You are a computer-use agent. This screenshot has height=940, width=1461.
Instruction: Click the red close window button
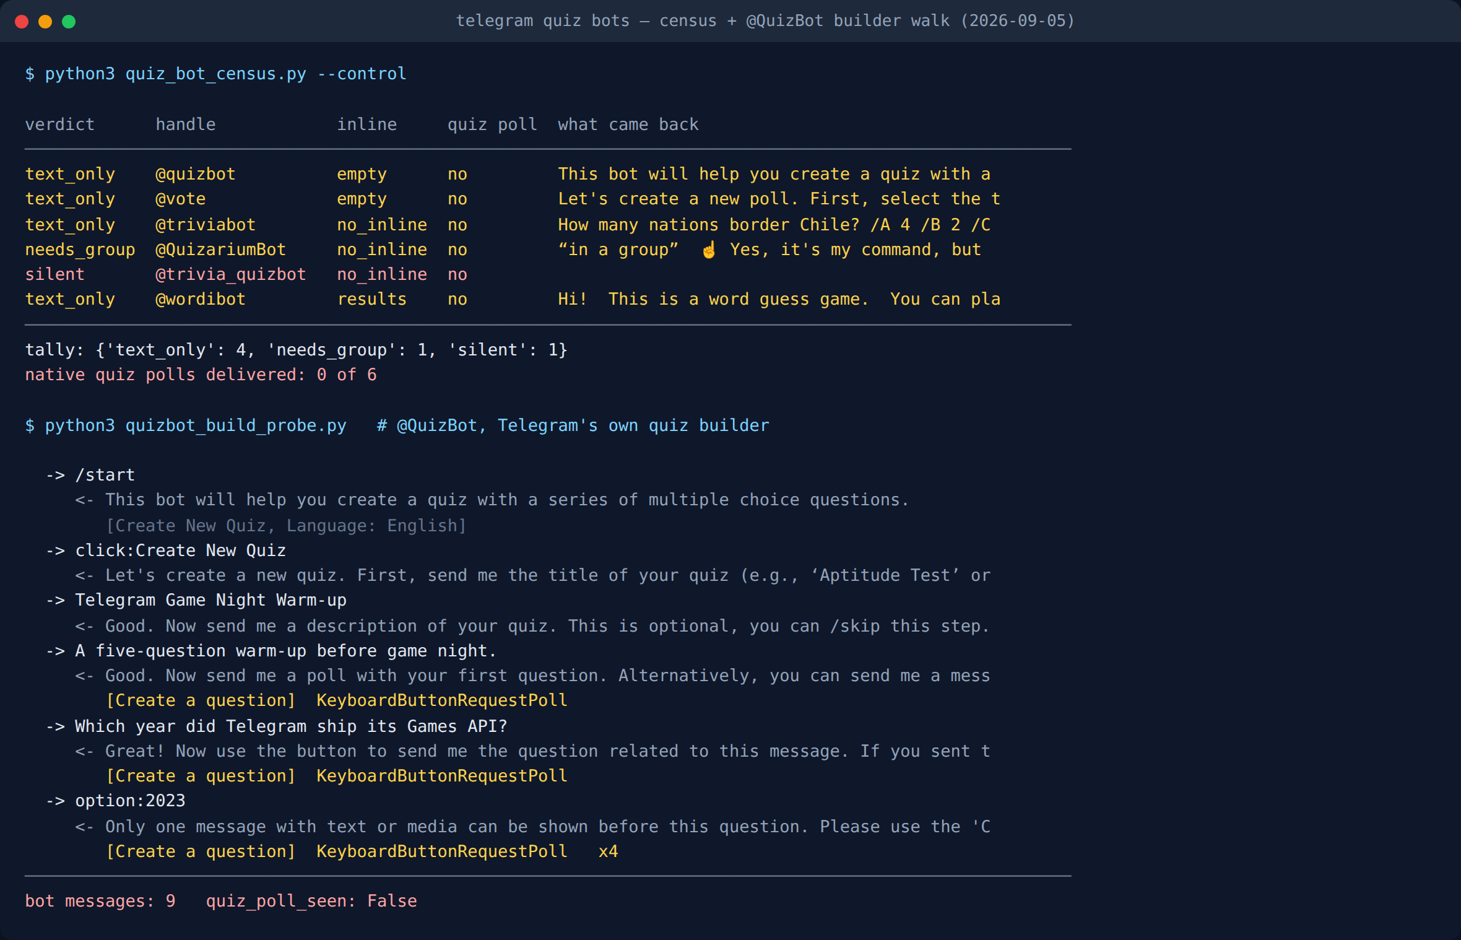point(22,22)
